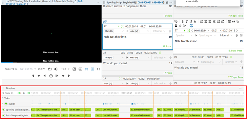Click the multiple tags icon
Image resolution: width=247 pixels, height=119 pixels.
coord(184,26)
